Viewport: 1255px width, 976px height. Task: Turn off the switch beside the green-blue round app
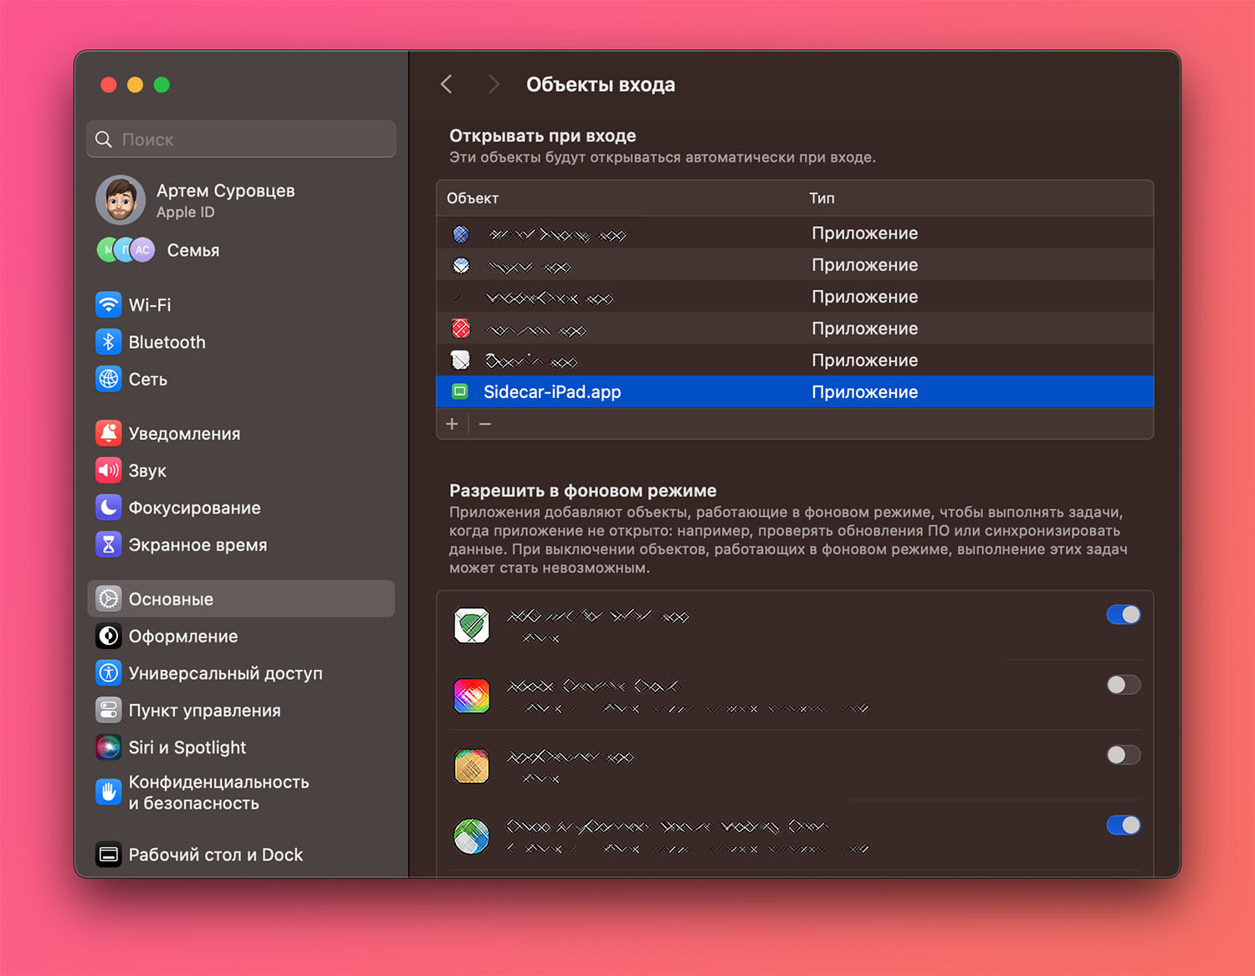[x=1124, y=825]
